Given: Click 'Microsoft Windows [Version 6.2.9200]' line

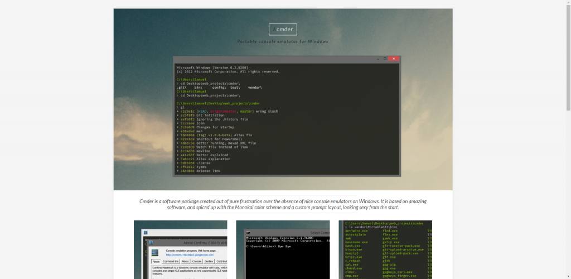Looking at the screenshot, I should [212, 68].
